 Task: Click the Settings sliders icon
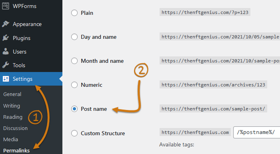coord(6,79)
